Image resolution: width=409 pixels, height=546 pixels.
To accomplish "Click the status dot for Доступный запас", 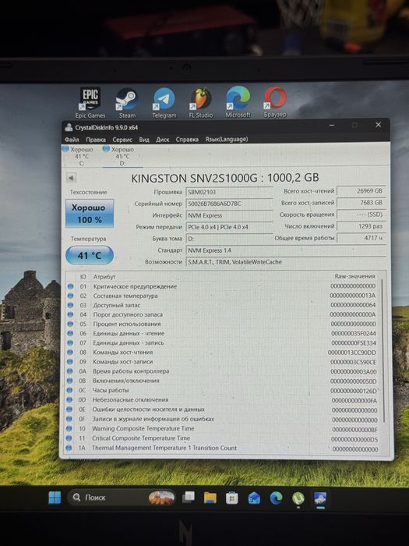I will [x=71, y=305].
